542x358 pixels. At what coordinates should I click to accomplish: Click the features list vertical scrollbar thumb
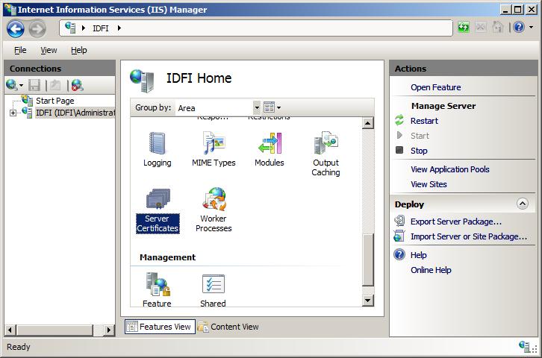368,260
